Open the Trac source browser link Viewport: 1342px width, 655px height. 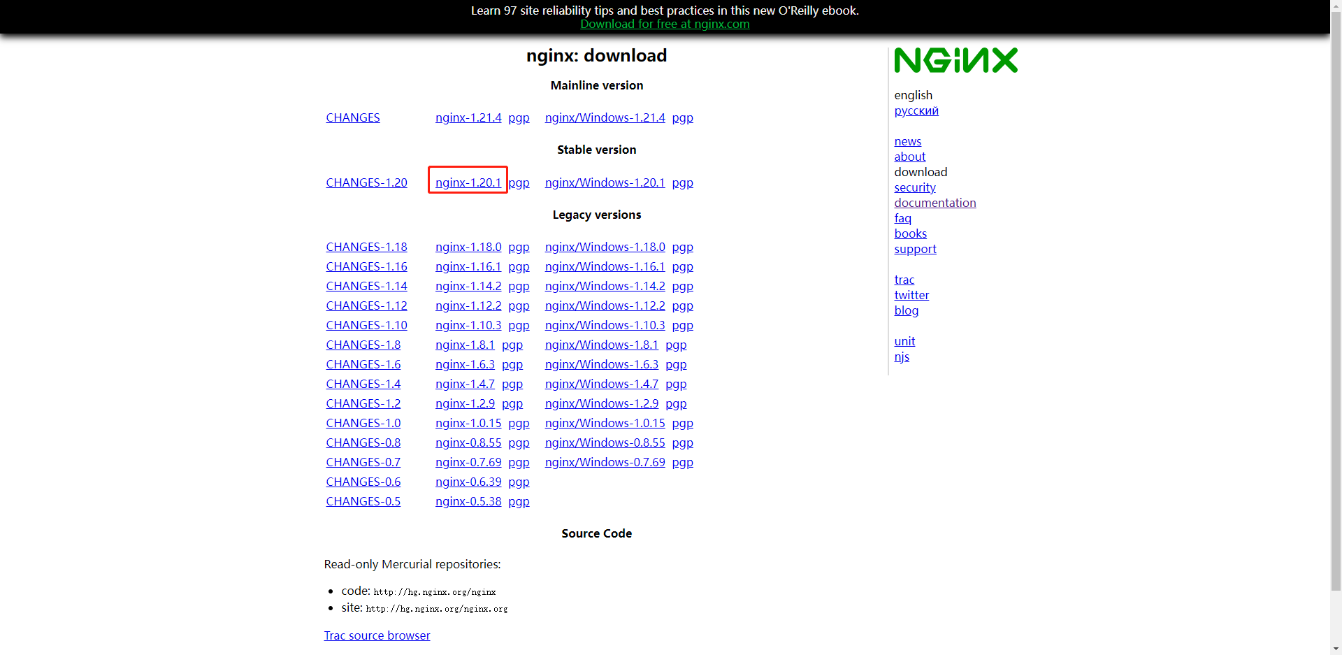click(377, 635)
